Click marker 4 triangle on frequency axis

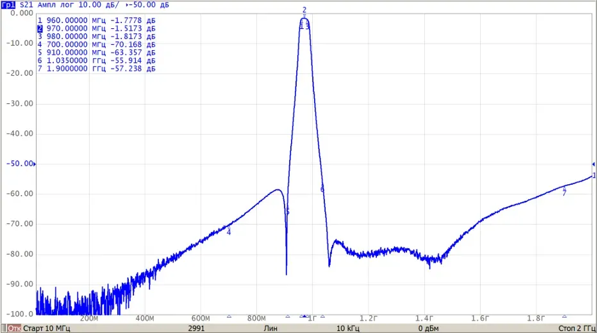tap(229, 316)
